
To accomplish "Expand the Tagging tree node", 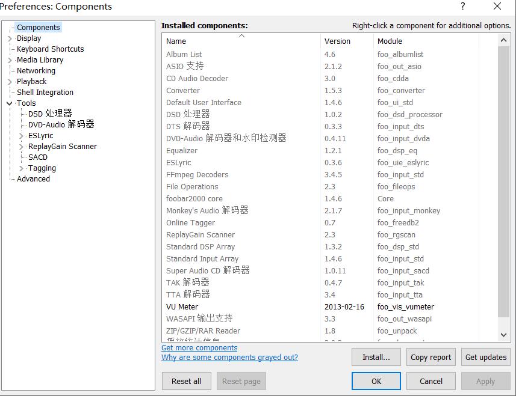I will (x=21, y=168).
